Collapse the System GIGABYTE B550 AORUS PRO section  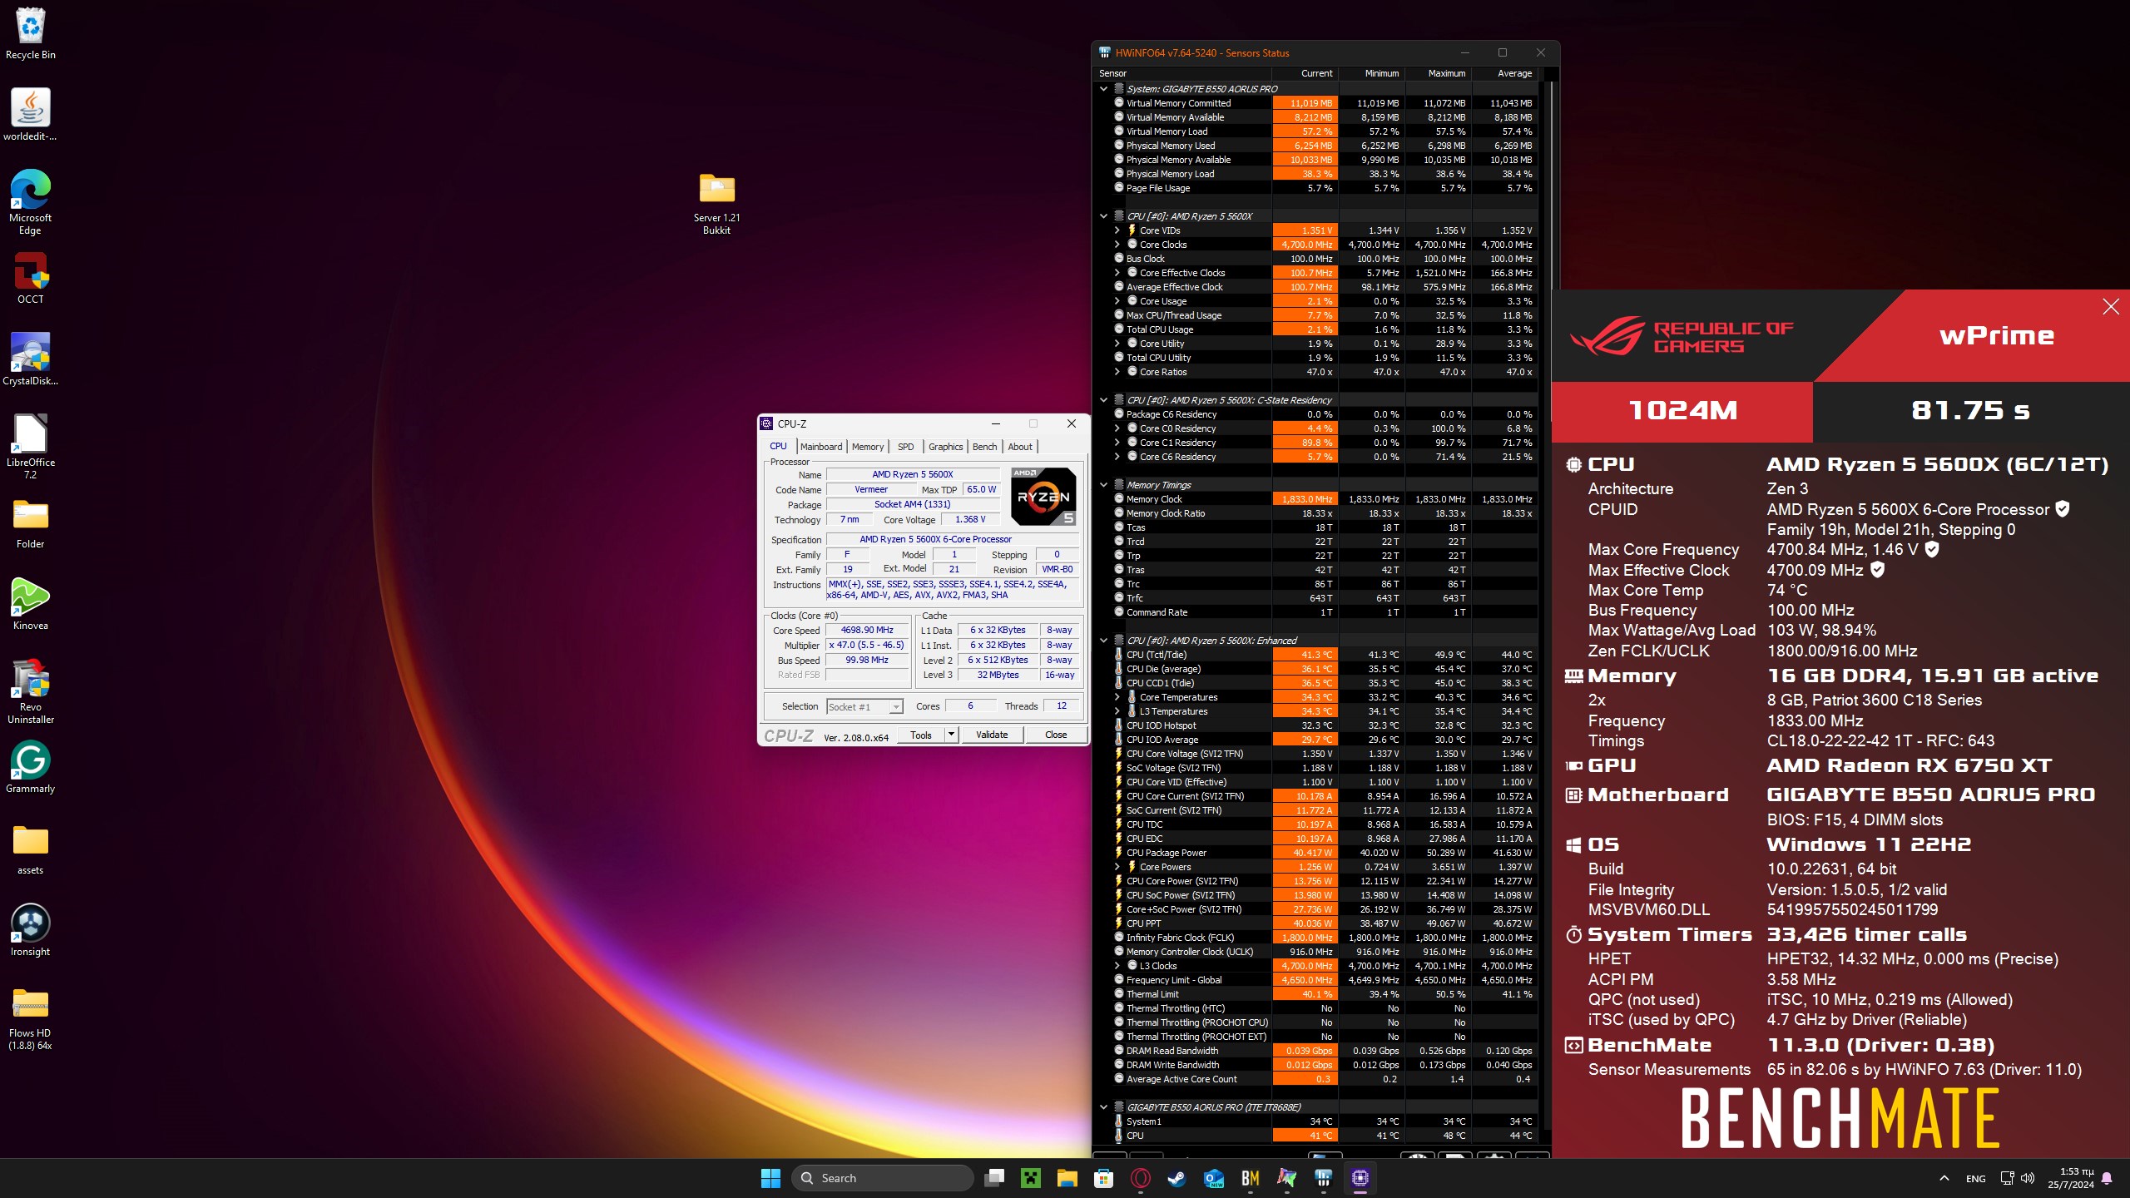(1104, 89)
